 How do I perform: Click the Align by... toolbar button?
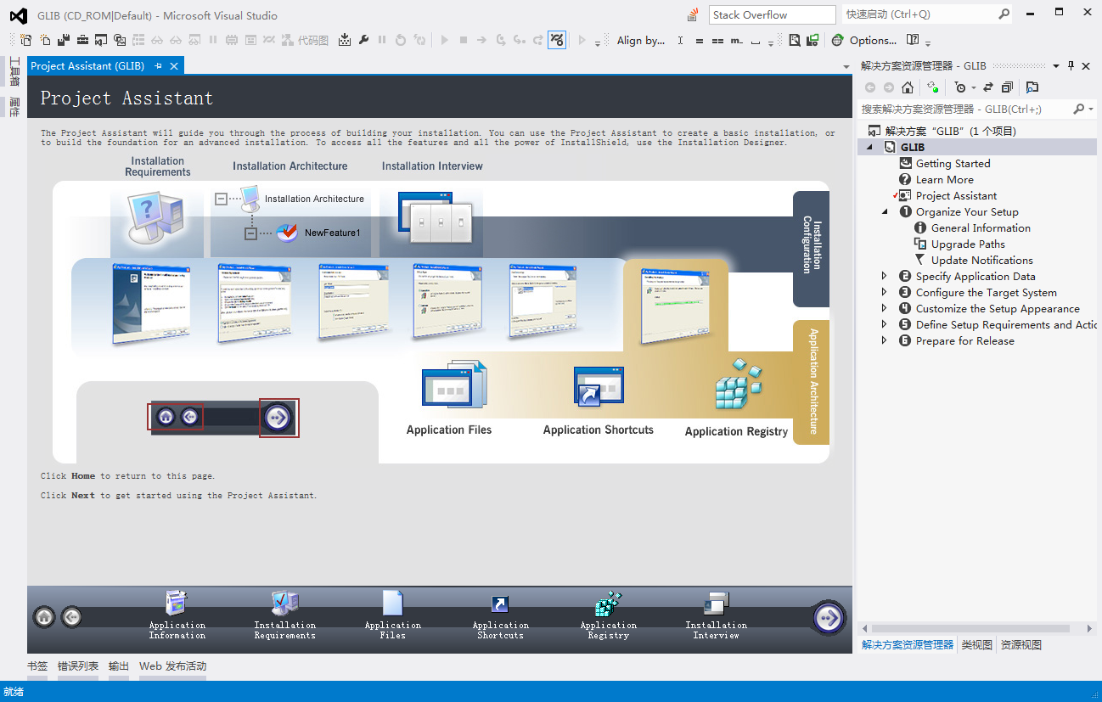[641, 40]
